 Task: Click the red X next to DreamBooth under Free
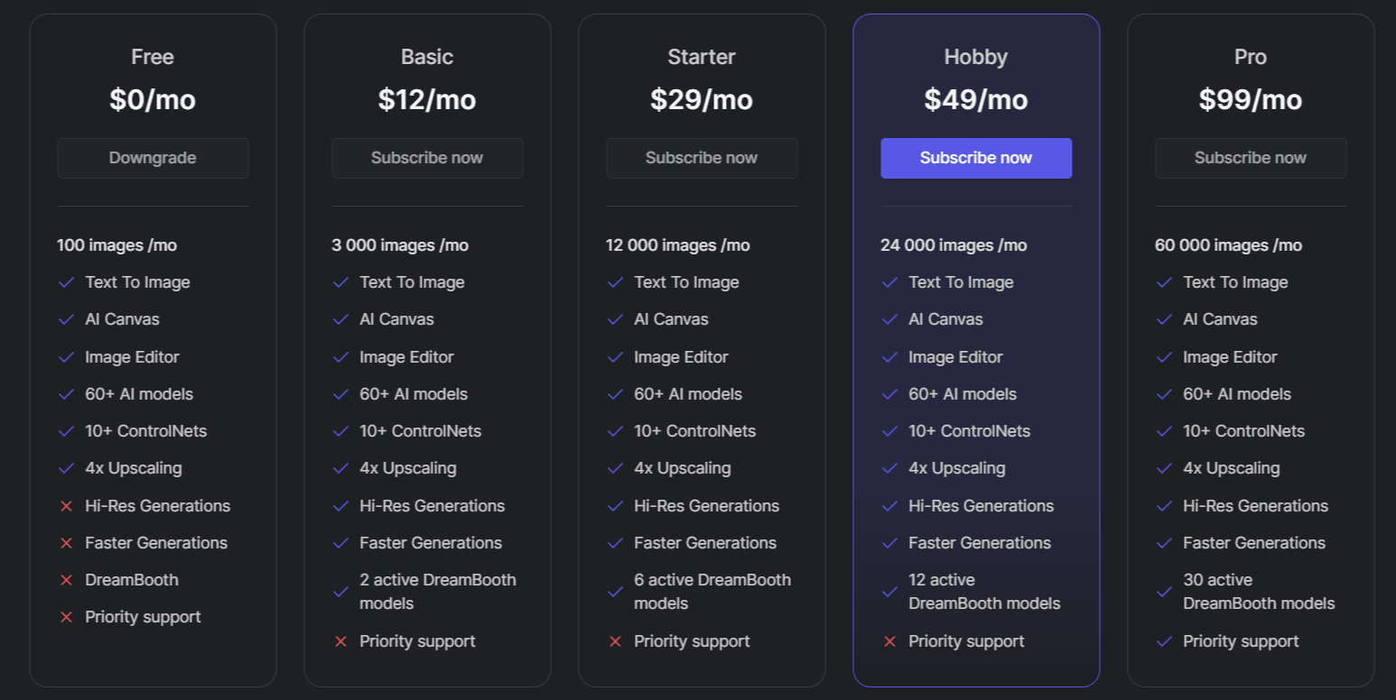[x=67, y=580]
